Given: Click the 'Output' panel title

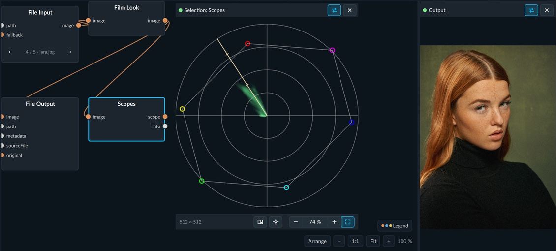Looking at the screenshot, I should (x=437, y=10).
